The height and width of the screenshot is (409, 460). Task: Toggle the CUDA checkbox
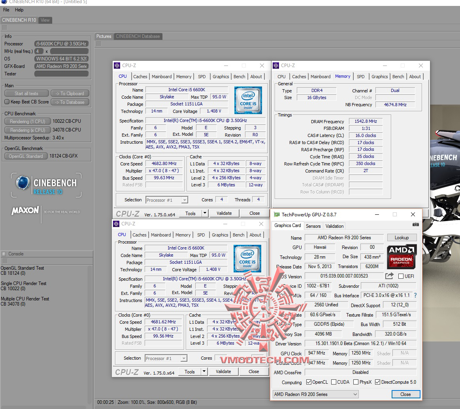[x=334, y=382]
